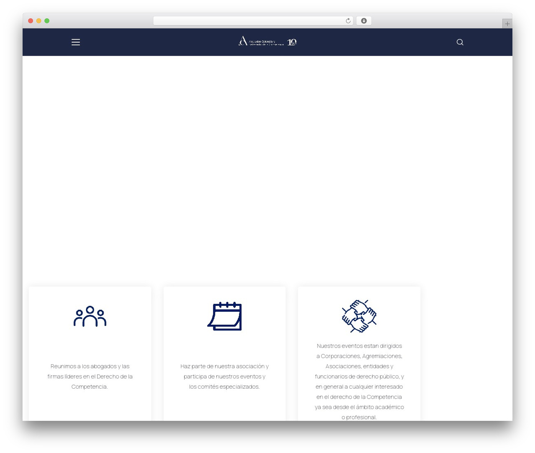Select text 'firmas líderes en el Derecho de la'
This screenshot has height=453, width=535.
90,377
